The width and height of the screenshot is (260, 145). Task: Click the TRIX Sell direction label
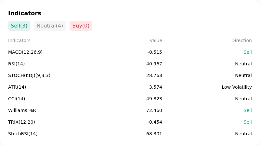point(248,122)
